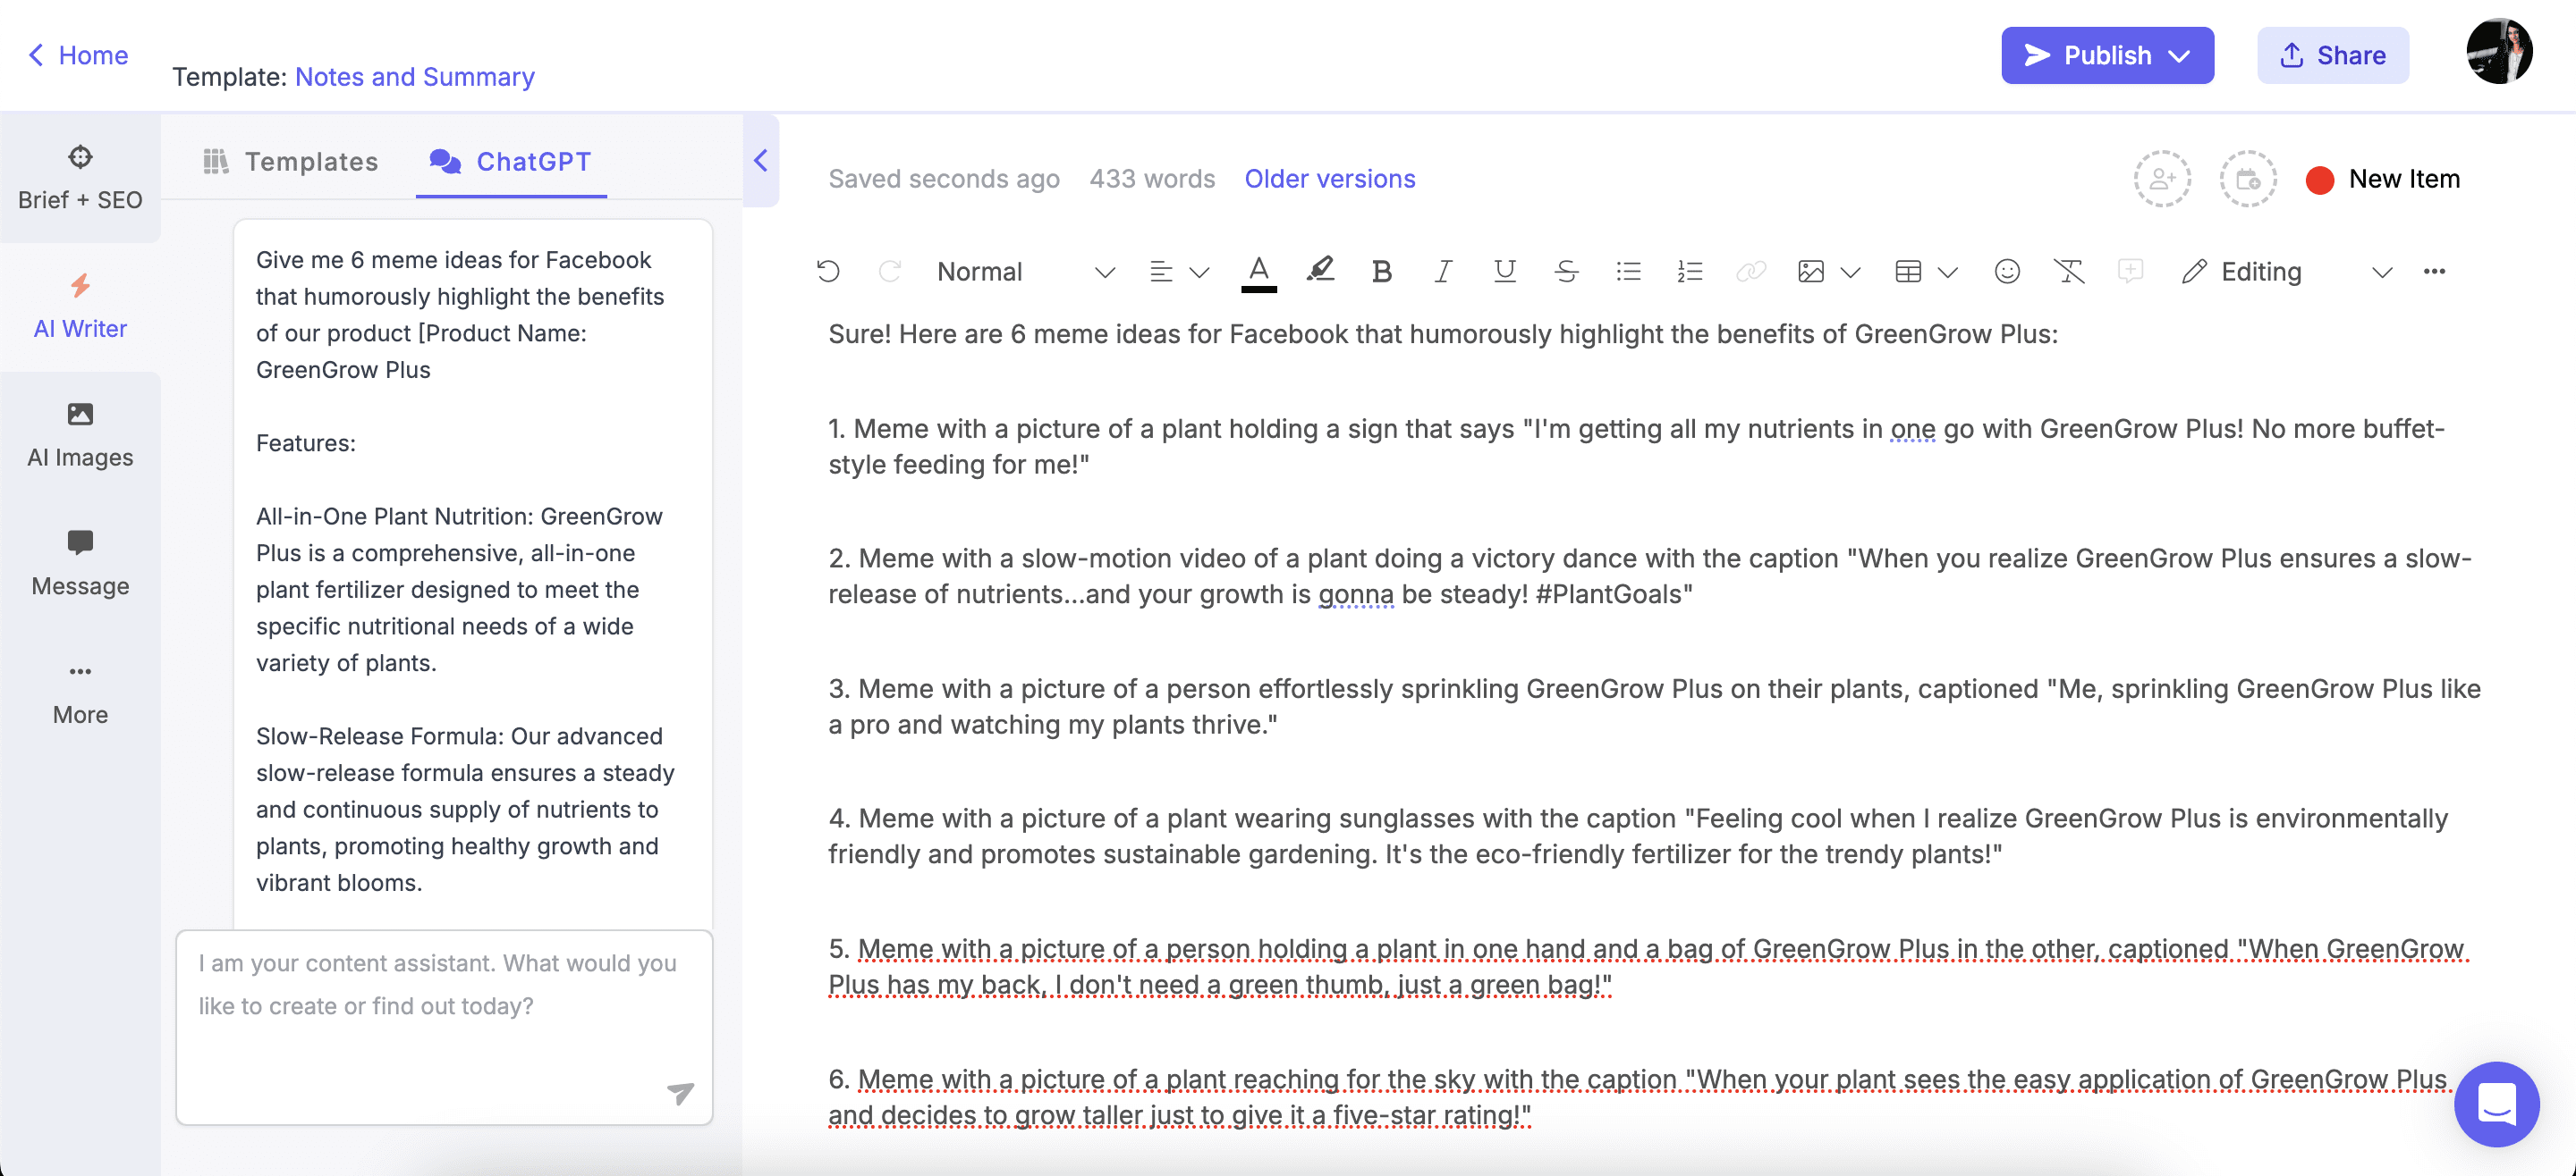Insert a hyperlink
Image resolution: width=2576 pixels, height=1176 pixels.
coord(1751,272)
